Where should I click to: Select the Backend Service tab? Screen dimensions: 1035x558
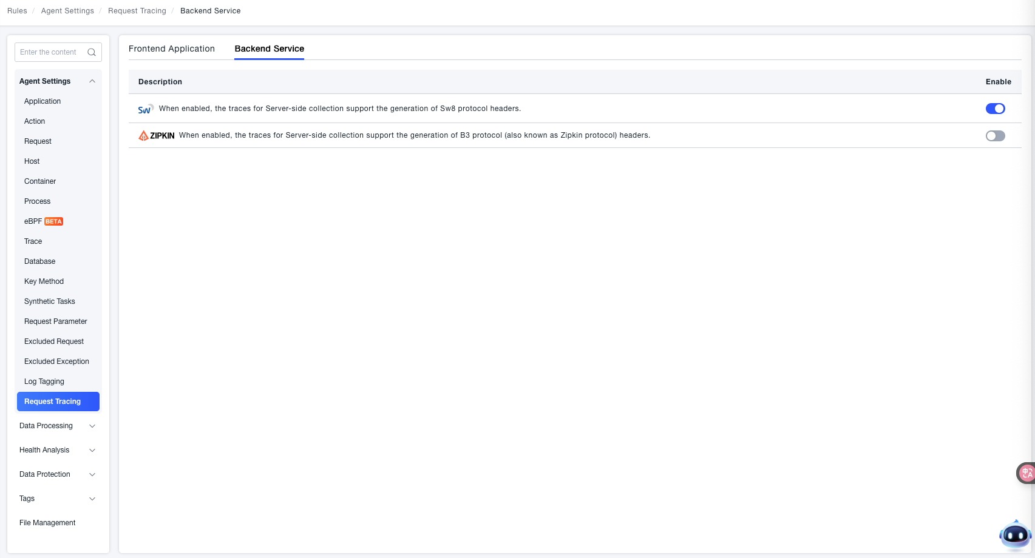point(269,49)
